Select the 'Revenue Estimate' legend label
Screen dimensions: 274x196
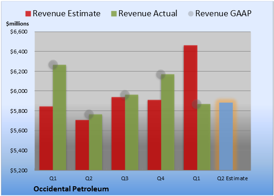[67, 13]
